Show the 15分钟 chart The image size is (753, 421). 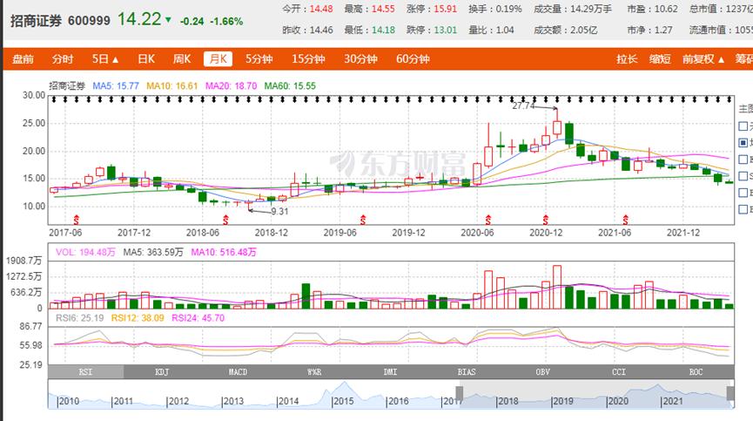(308, 59)
